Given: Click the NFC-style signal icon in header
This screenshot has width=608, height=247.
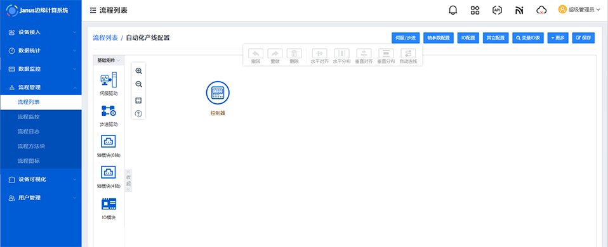Looking at the screenshot, I should click(519, 11).
